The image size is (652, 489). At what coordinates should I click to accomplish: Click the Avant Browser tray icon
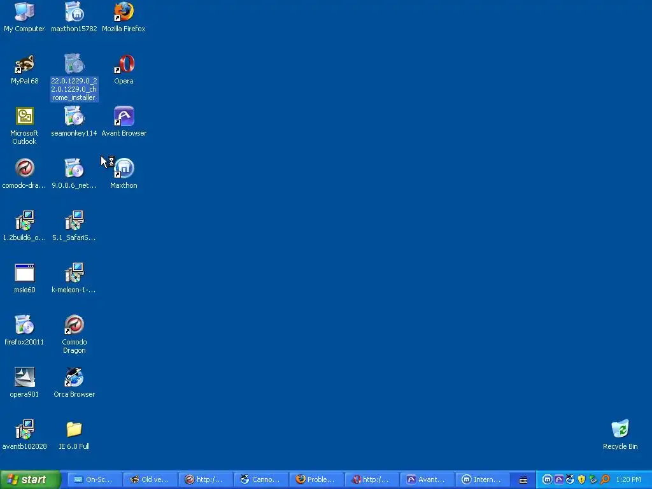tap(559, 479)
